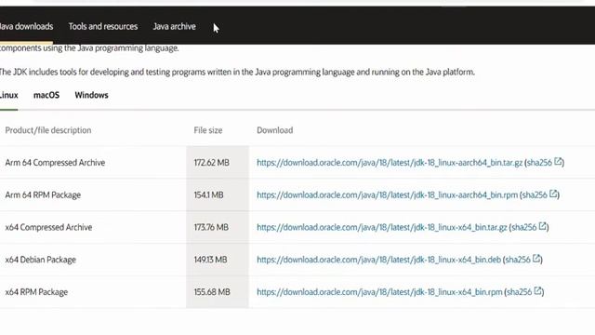
Task: Select the Linux platform tab
Action: [8, 95]
